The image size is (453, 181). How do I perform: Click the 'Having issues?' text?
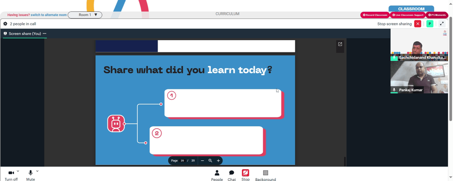[19, 15]
